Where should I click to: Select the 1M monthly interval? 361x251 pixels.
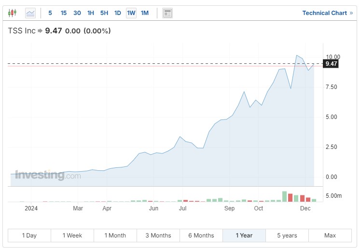(145, 13)
